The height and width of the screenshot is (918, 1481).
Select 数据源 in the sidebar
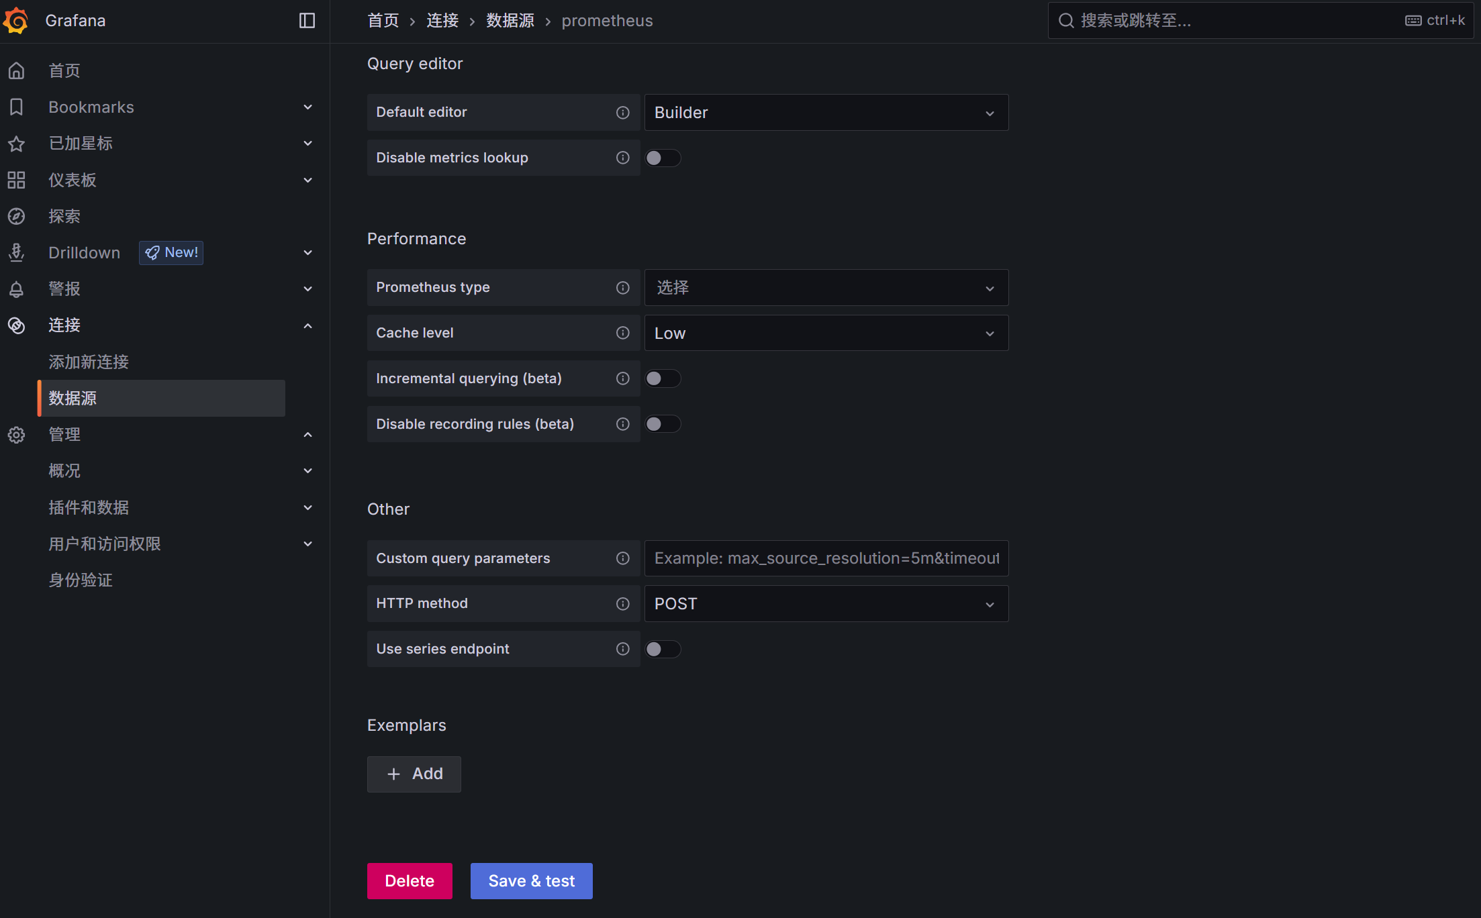pyautogui.click(x=162, y=398)
